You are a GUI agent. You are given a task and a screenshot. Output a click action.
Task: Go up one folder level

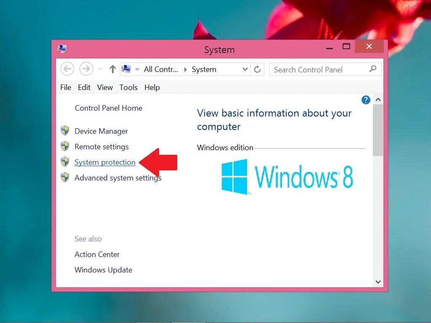click(112, 69)
